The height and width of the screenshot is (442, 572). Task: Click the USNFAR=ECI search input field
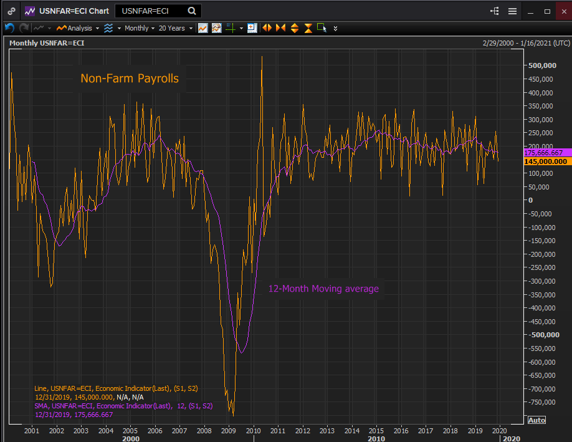coord(151,11)
